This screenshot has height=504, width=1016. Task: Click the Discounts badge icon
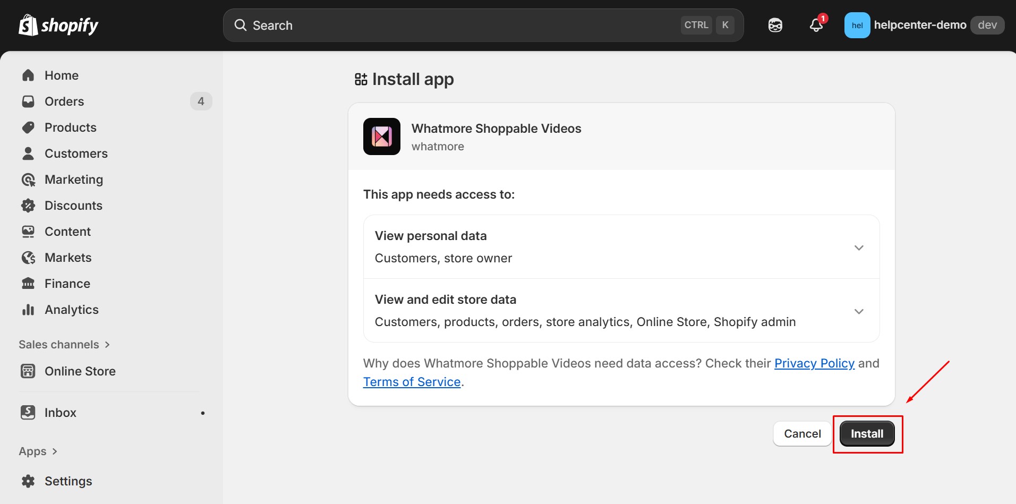[28, 206]
